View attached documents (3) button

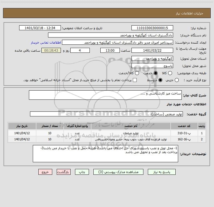point(118,172)
